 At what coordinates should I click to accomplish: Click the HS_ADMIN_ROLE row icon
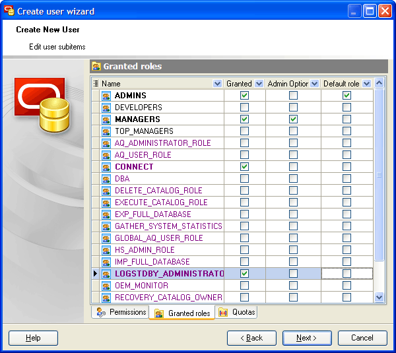[106, 250]
